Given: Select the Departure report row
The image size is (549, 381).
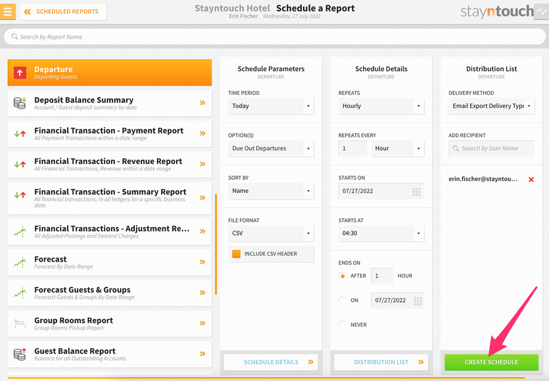Looking at the screenshot, I should point(110,73).
